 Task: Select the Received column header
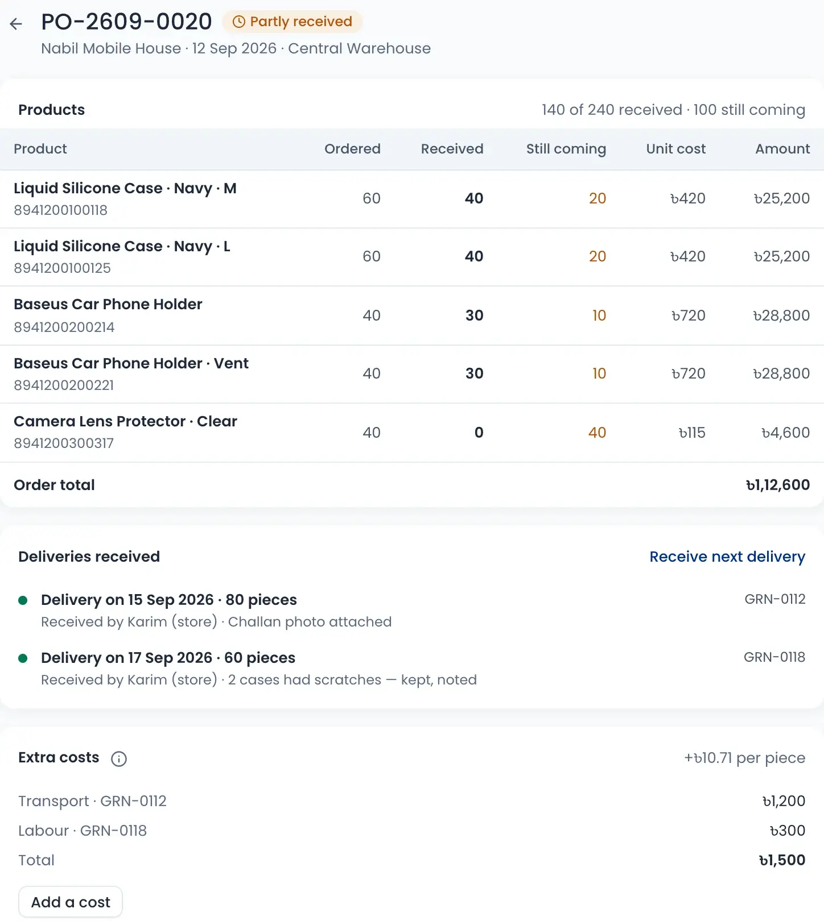point(452,149)
